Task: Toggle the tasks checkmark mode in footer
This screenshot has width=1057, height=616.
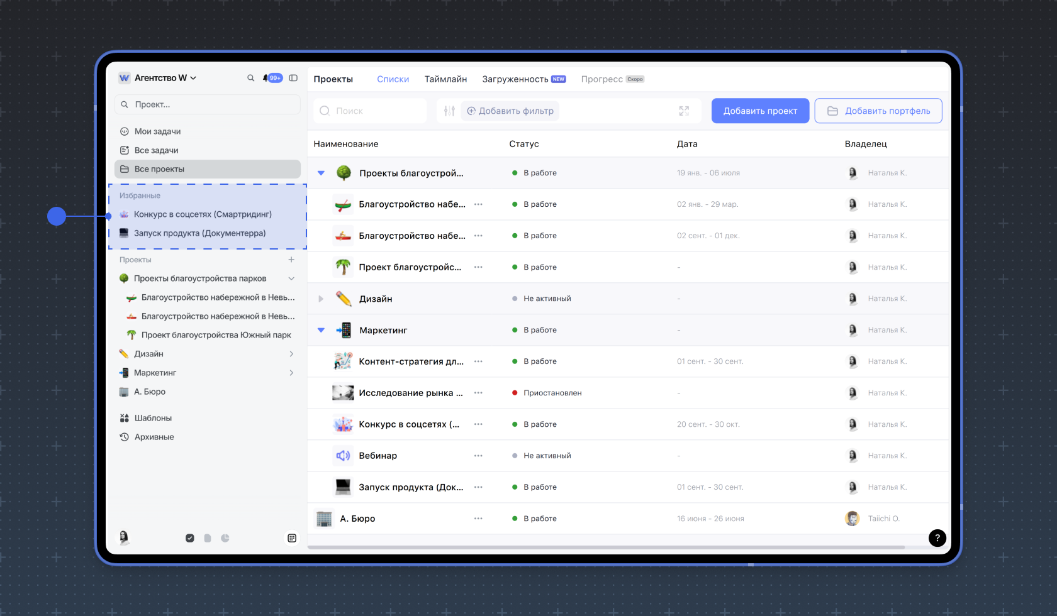Action: pos(190,538)
